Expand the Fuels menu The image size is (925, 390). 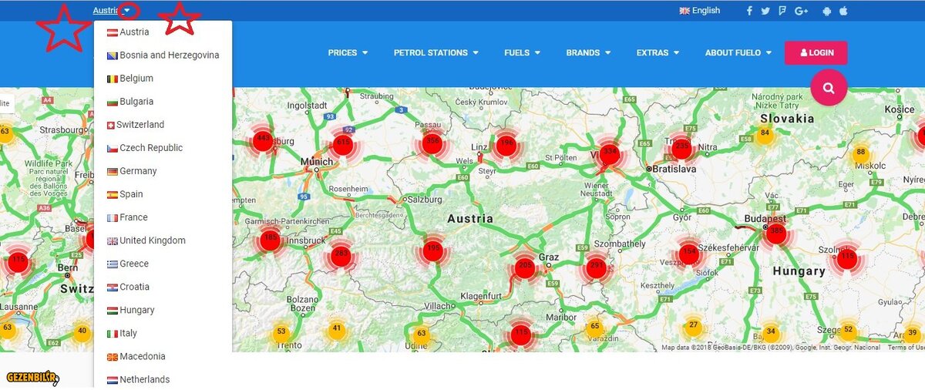522,53
